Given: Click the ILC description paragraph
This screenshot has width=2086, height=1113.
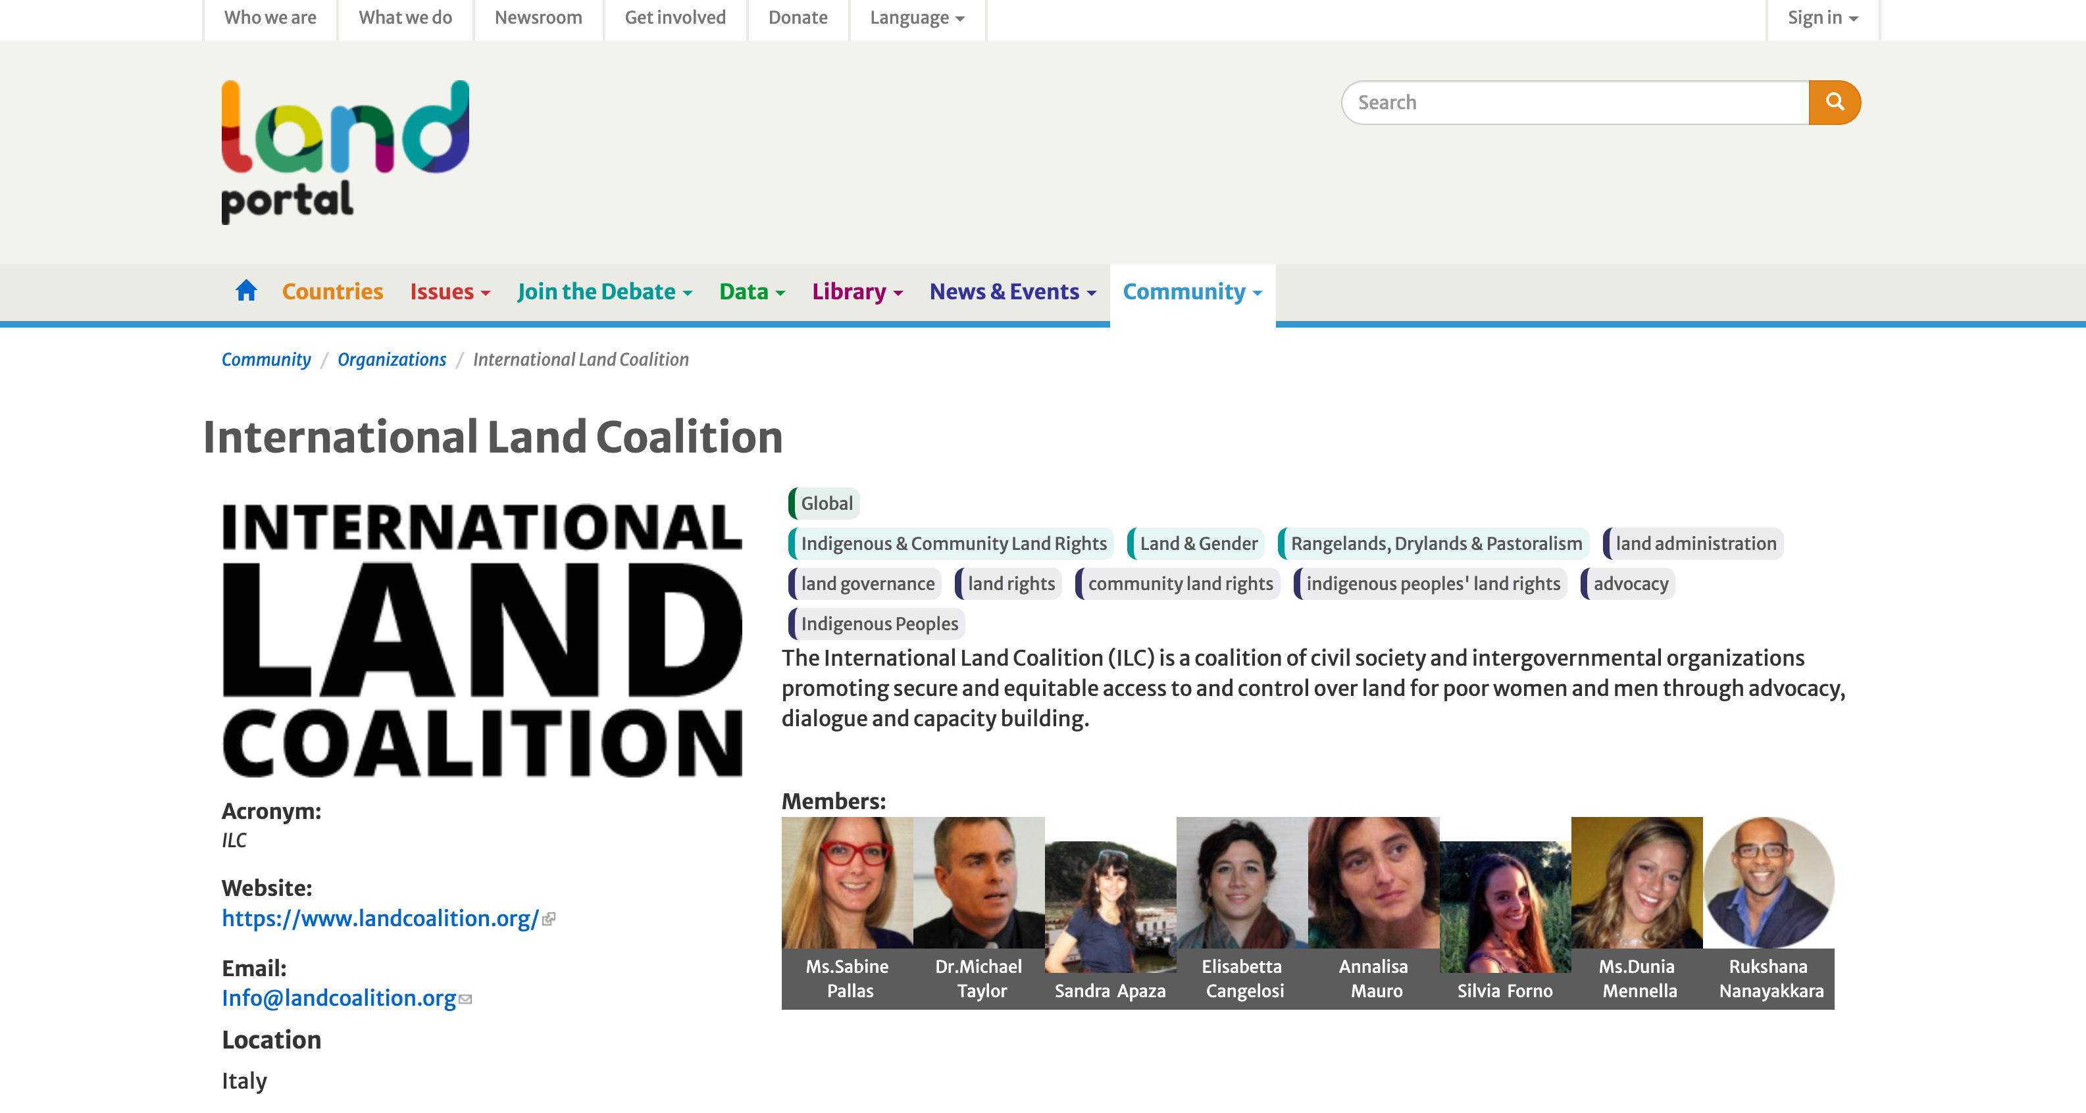Looking at the screenshot, I should click(1313, 688).
